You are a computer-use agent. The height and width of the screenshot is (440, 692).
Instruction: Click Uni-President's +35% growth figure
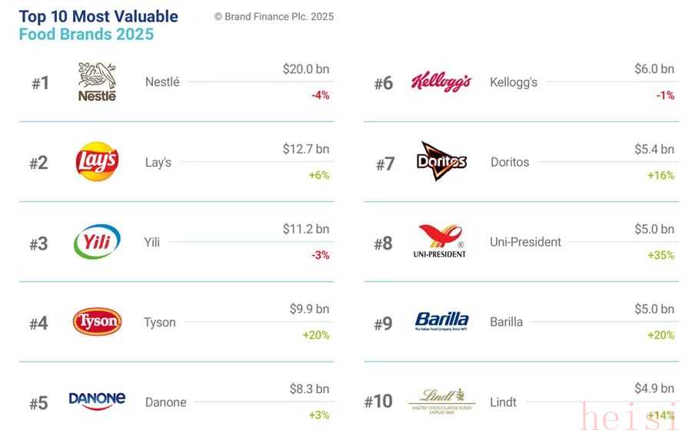[x=660, y=255]
